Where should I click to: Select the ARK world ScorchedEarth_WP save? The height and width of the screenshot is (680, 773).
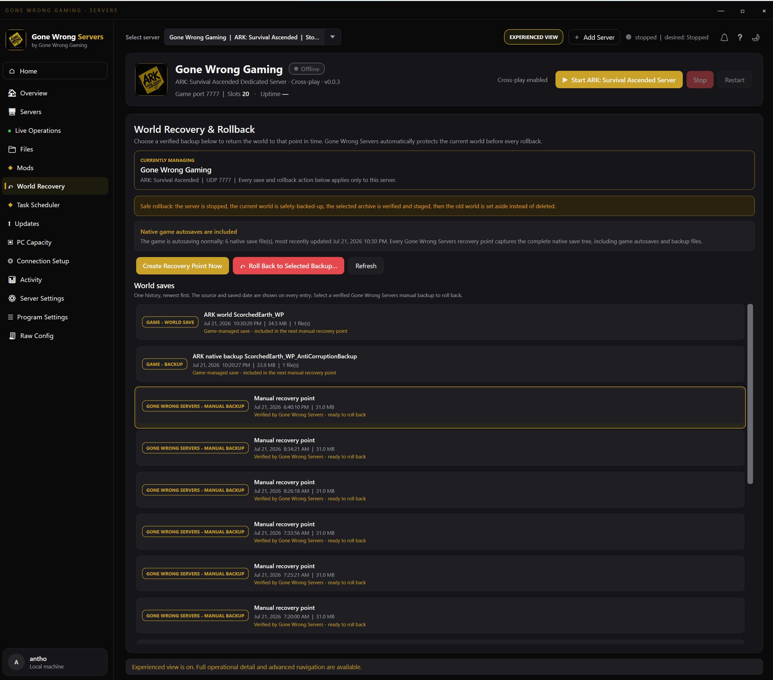tap(440, 322)
